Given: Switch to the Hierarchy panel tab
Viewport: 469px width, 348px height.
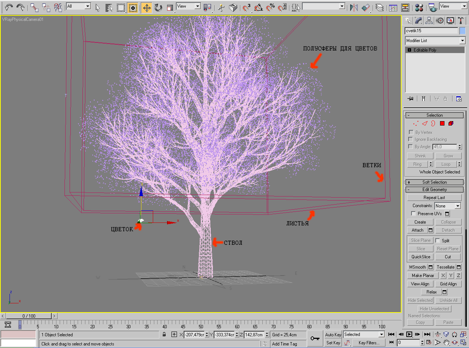Looking at the screenshot, I should point(429,20).
